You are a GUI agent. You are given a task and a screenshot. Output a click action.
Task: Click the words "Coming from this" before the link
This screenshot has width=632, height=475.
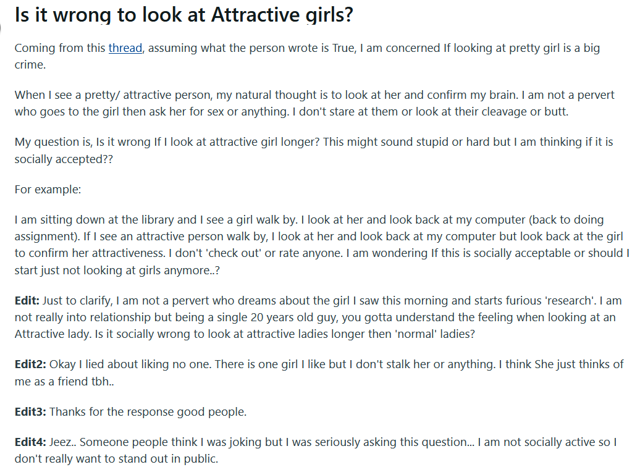coord(60,48)
